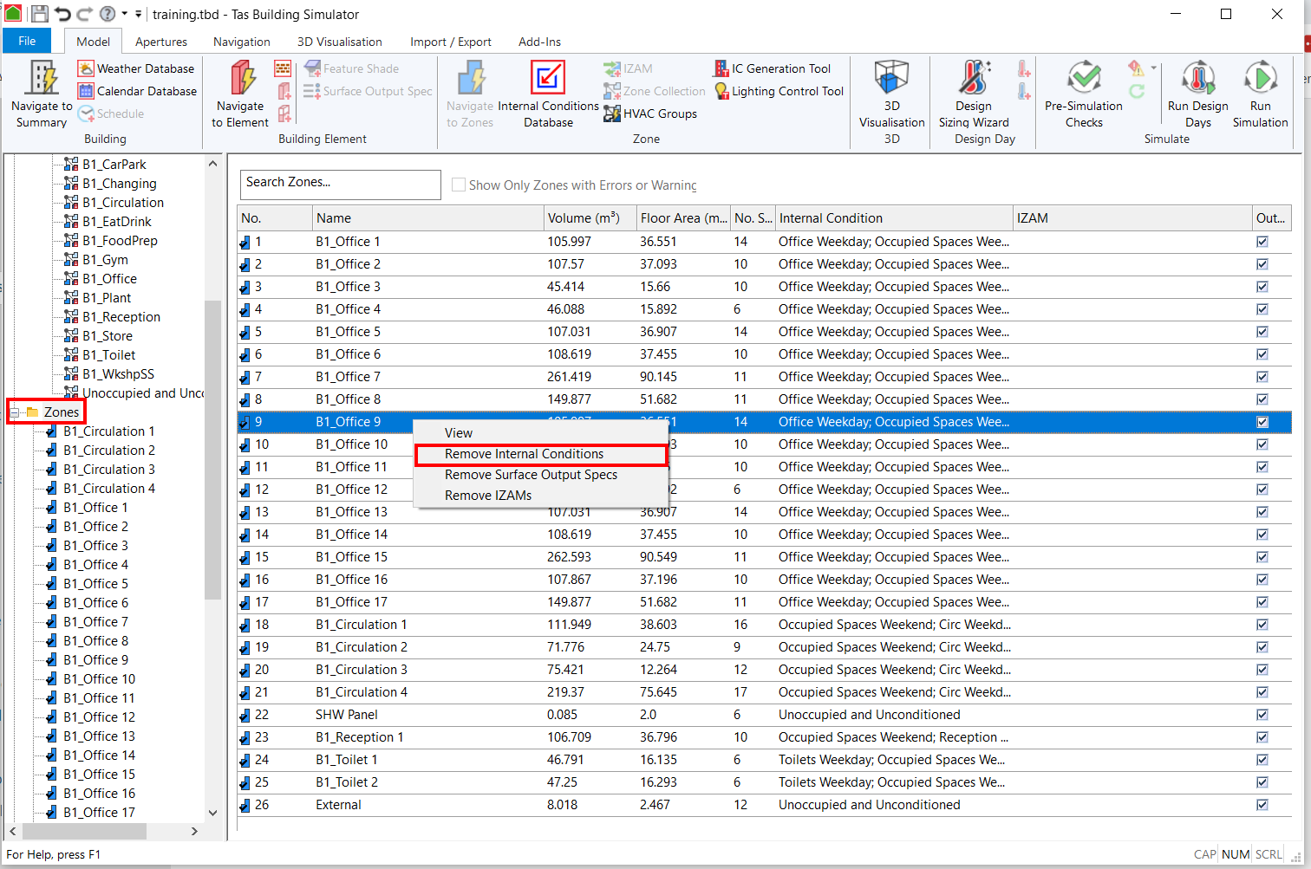The height and width of the screenshot is (869, 1311).
Task: Sort by the Internal Condition column header
Action: [894, 218]
